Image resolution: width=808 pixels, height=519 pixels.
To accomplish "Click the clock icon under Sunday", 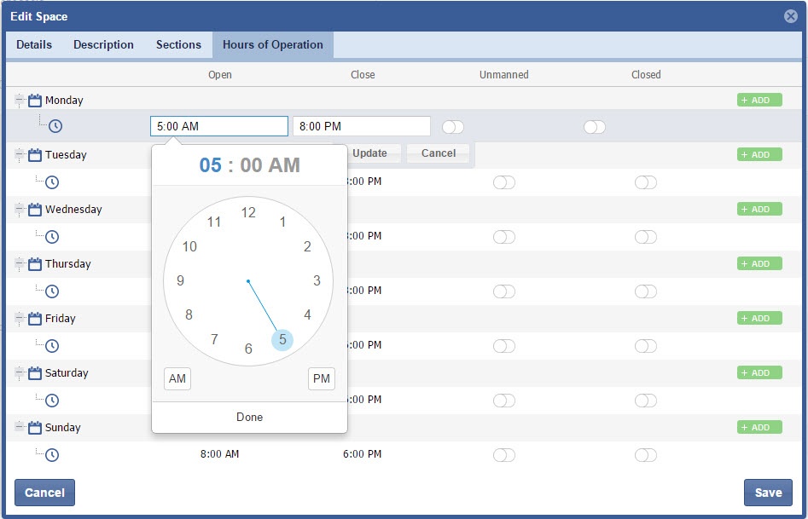I will [52, 455].
